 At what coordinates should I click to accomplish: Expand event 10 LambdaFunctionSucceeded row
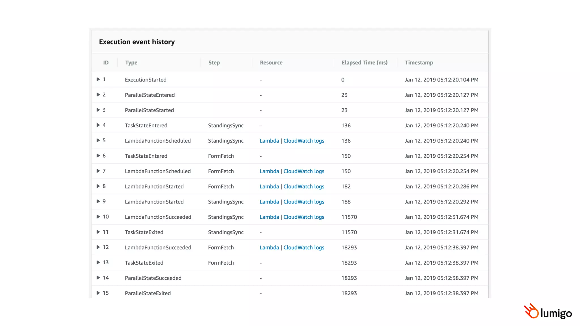pos(98,217)
